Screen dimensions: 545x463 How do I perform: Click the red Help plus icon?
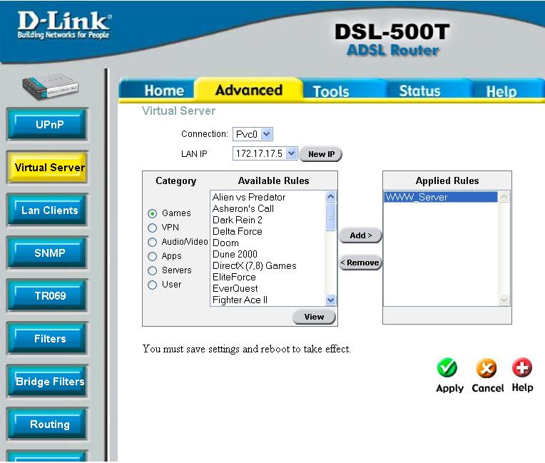(522, 368)
